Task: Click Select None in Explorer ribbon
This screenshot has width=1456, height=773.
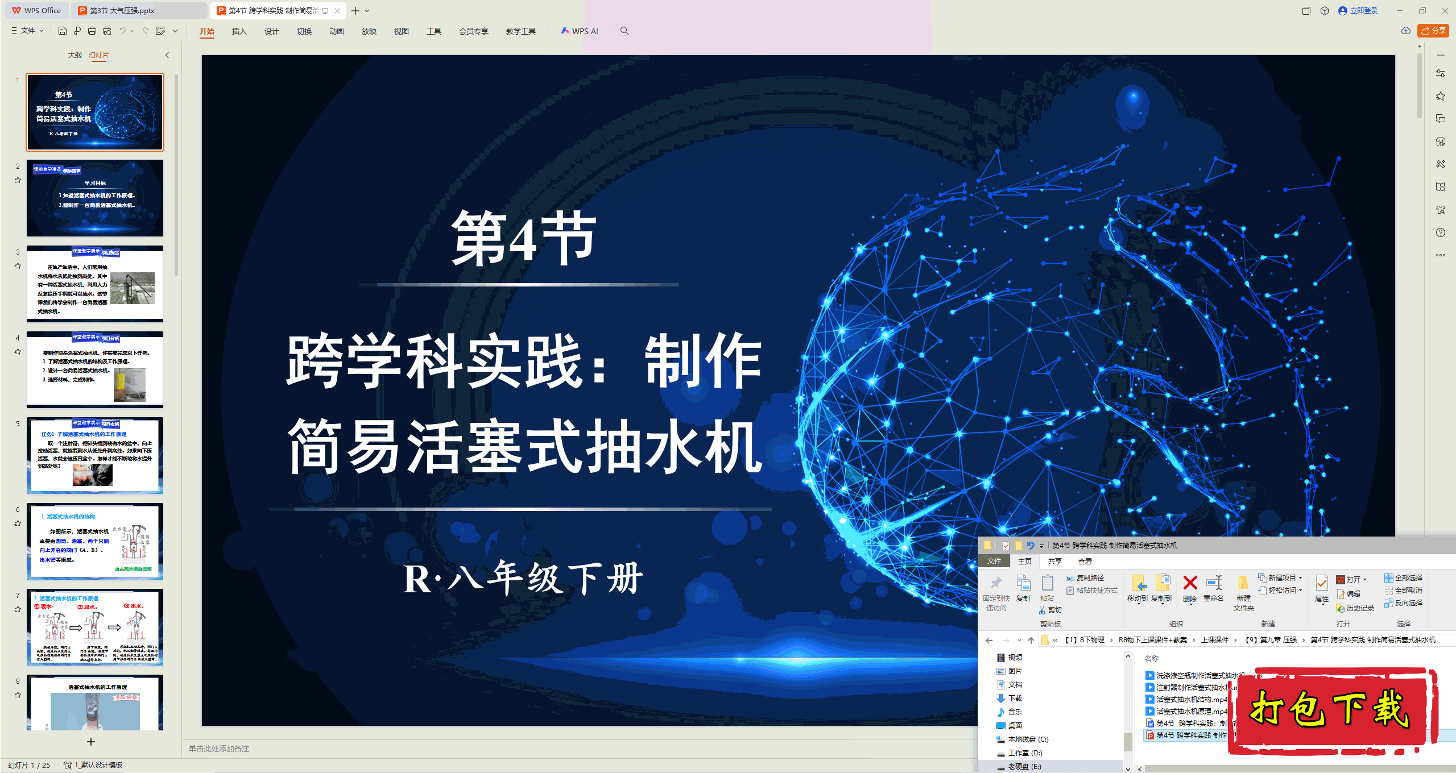Action: [x=1403, y=591]
